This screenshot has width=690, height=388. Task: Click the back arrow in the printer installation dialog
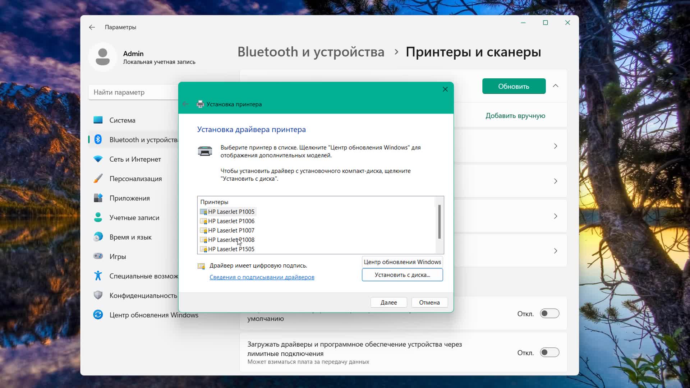185,104
